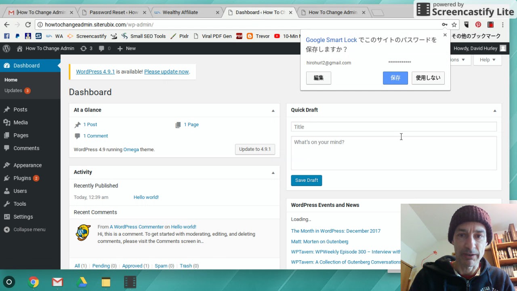Click the Quick Draft Title field
This screenshot has width=517, height=291.
point(394,127)
